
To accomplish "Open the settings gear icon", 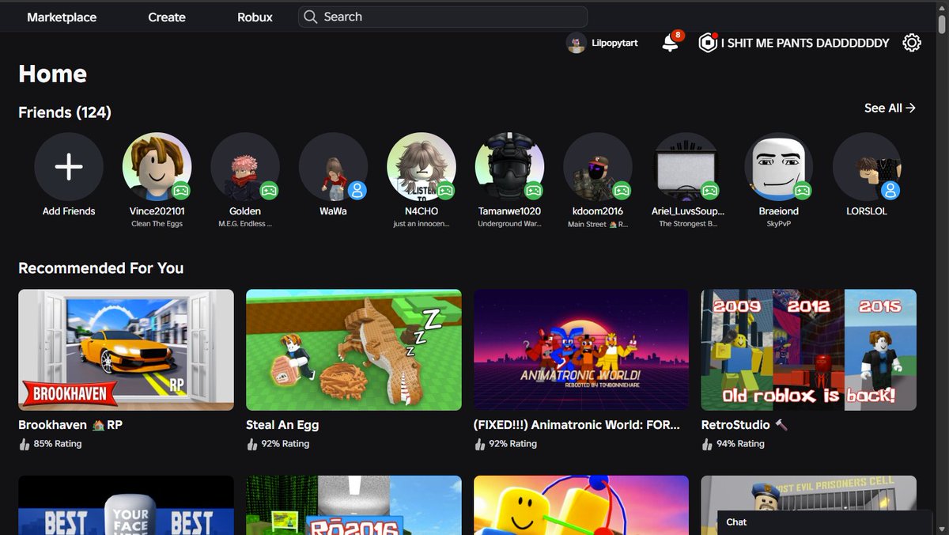I will pos(912,43).
